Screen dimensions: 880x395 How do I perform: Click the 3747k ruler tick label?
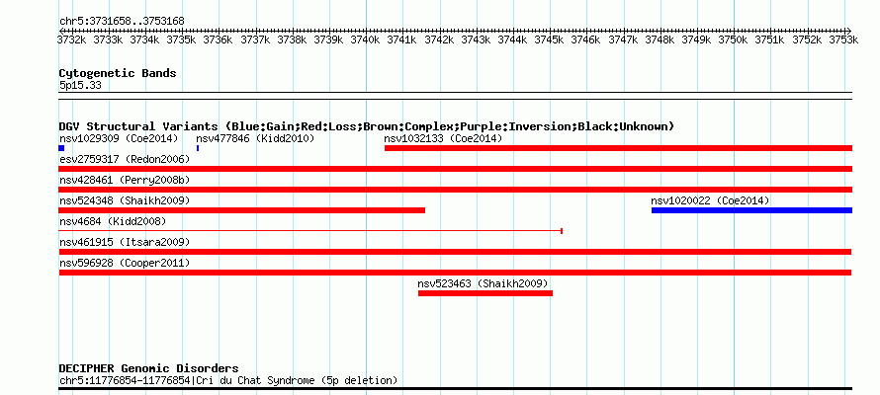click(623, 39)
